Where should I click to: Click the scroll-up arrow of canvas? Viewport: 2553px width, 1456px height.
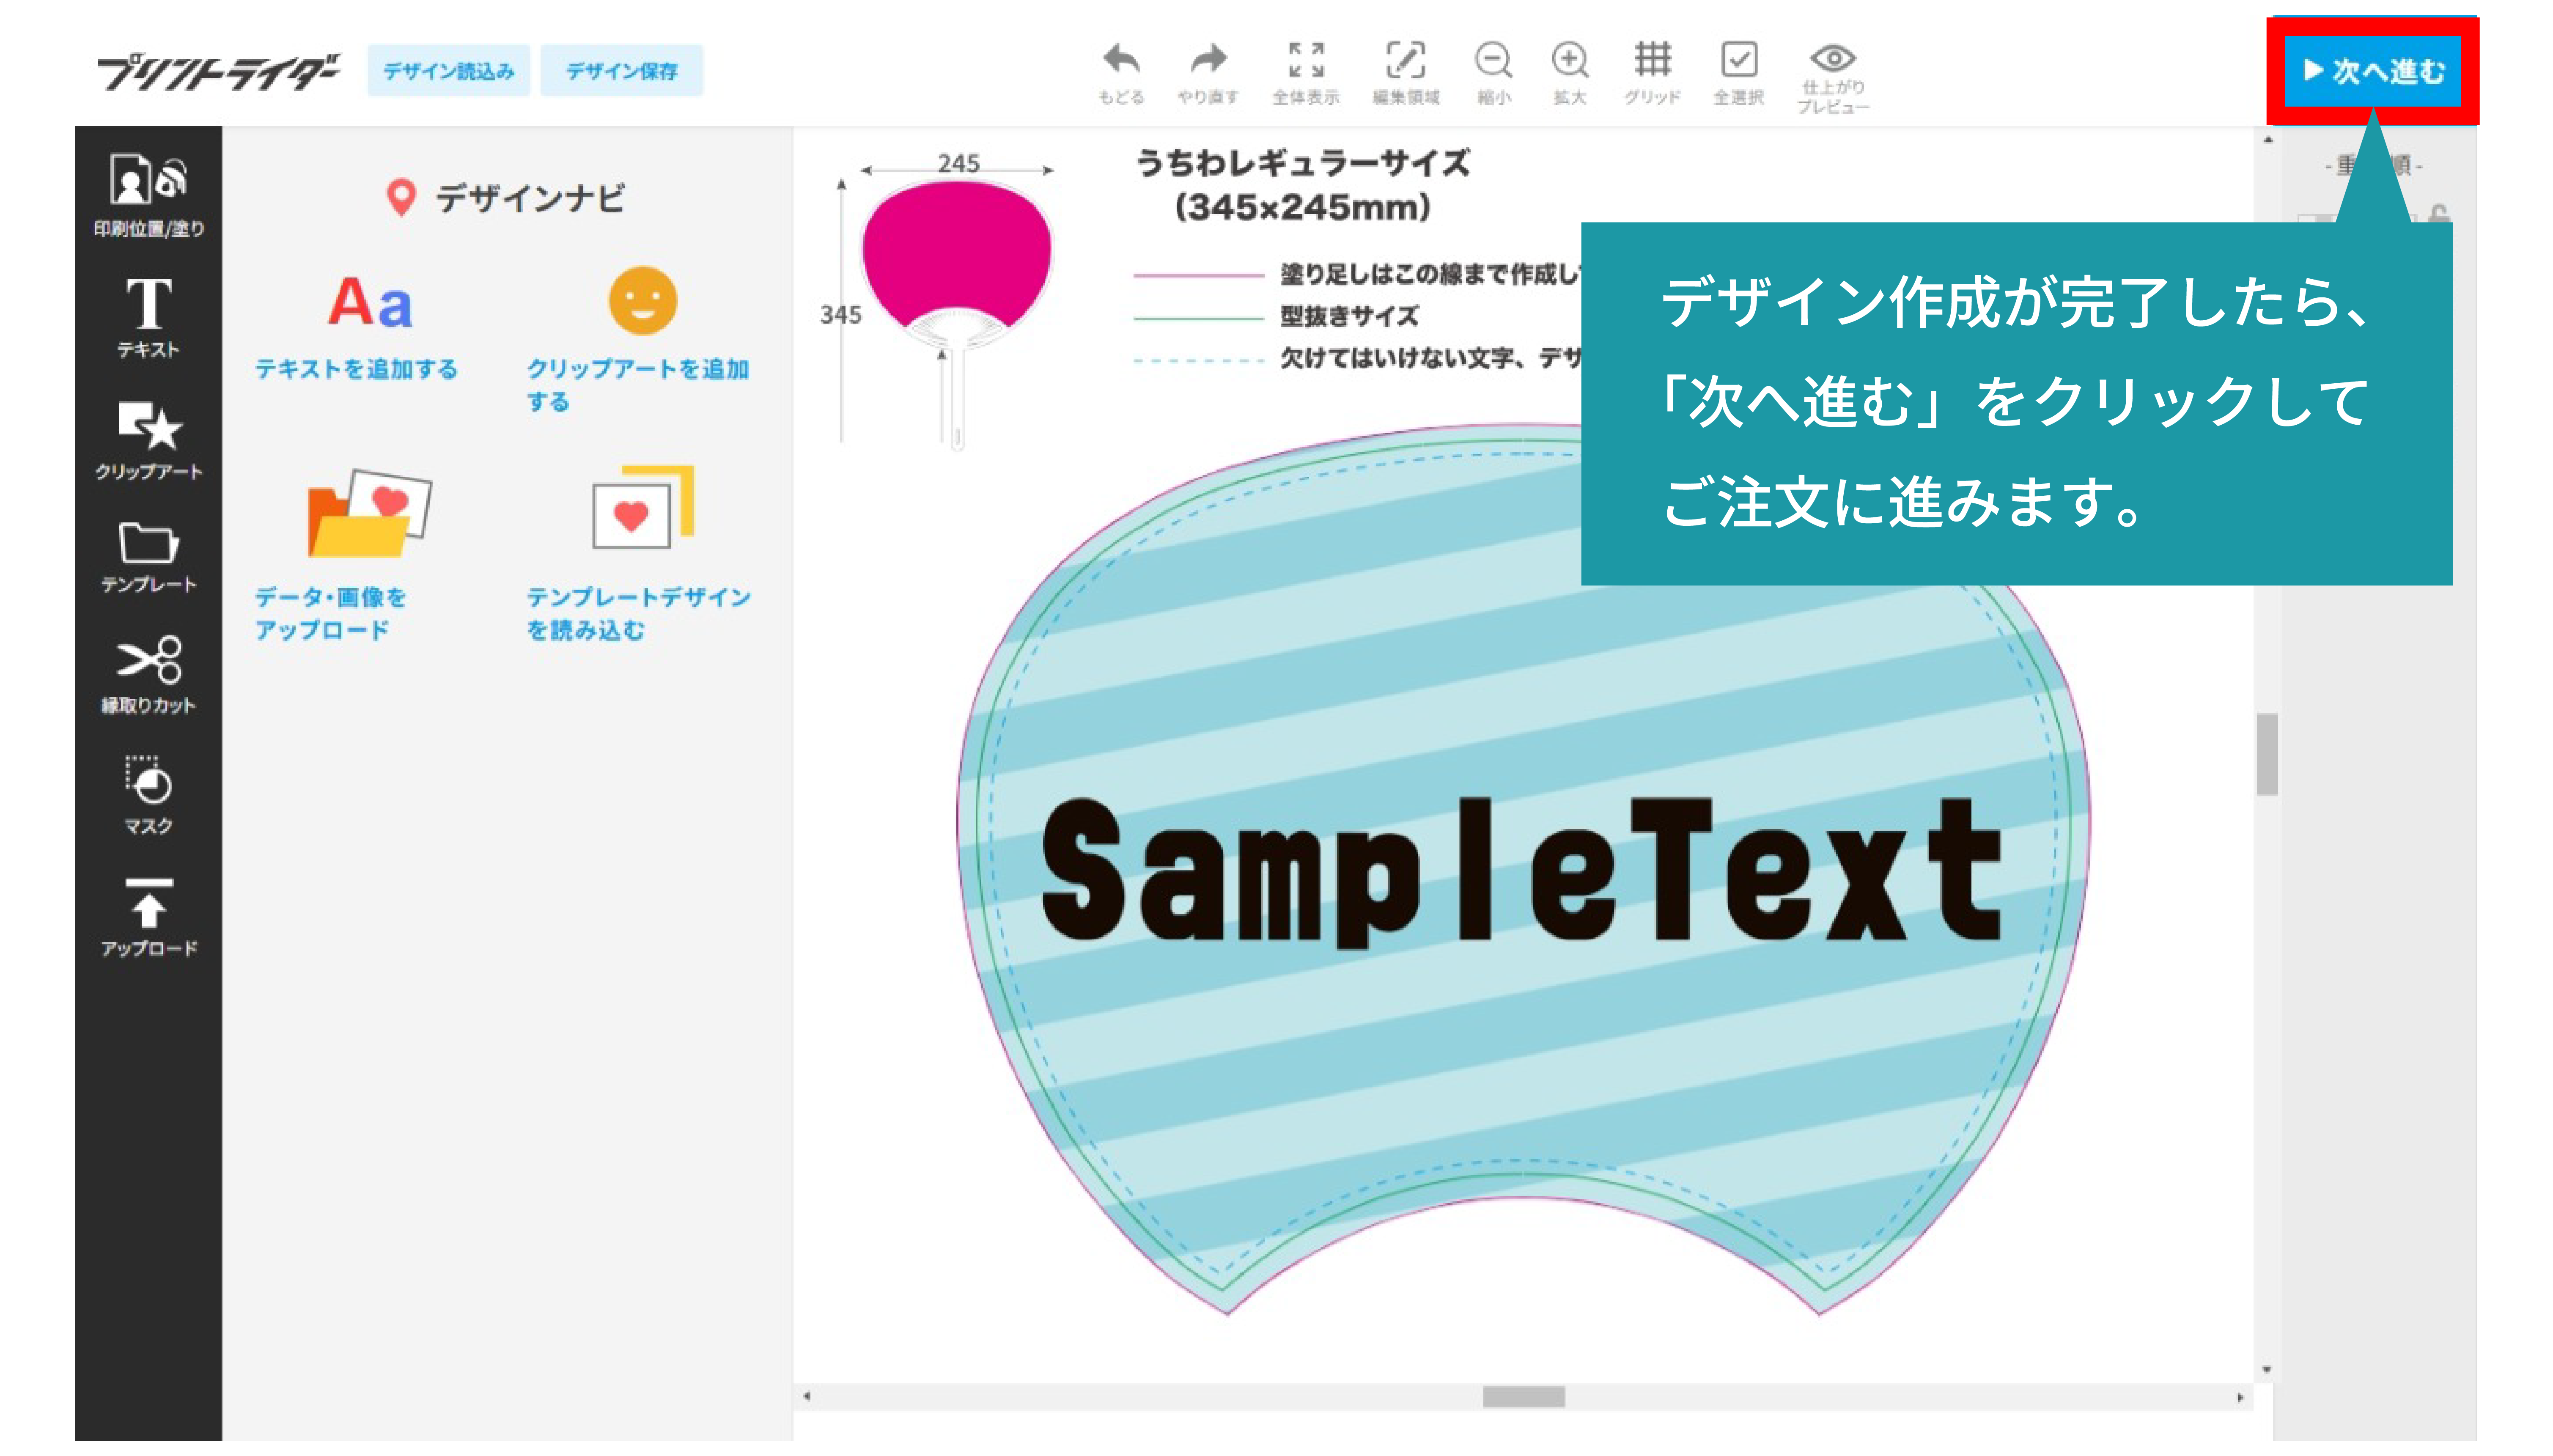point(2267,140)
